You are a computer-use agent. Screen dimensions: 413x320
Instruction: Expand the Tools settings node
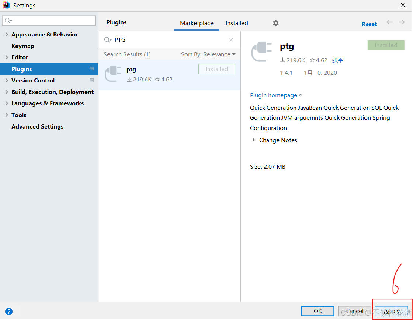pos(7,115)
